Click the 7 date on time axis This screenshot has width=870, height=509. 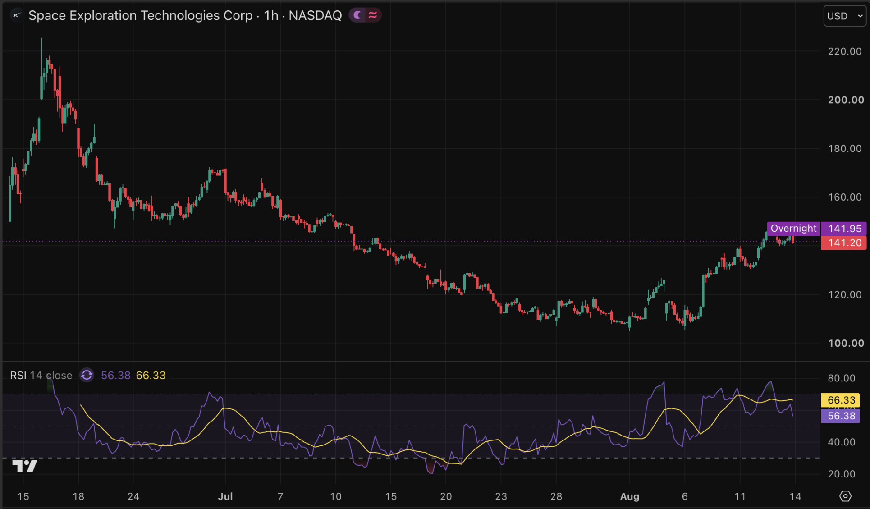[x=280, y=496]
